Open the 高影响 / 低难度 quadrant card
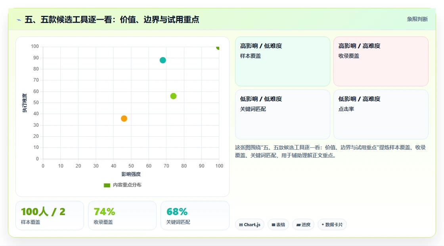 (x=283, y=61)
